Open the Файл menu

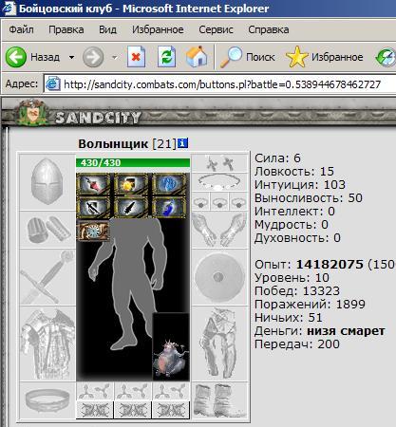(x=21, y=29)
